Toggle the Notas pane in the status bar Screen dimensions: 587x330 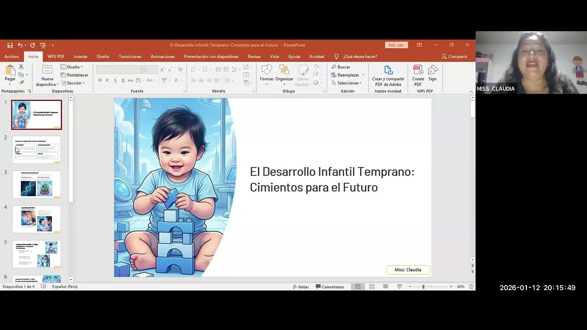[x=300, y=287]
